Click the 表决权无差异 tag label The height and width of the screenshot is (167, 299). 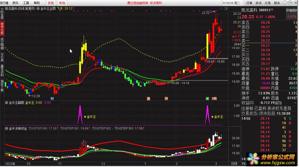click(279, 109)
